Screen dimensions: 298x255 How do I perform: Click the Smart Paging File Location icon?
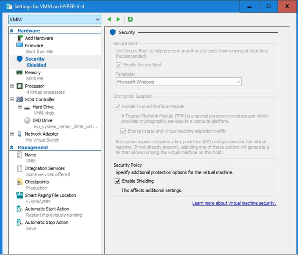pyautogui.click(x=20, y=195)
